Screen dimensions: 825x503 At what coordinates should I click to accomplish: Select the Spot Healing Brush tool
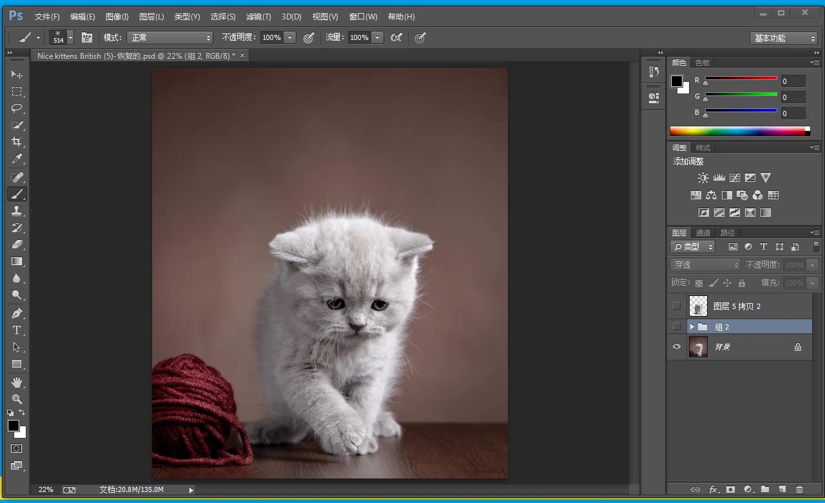pyautogui.click(x=17, y=177)
